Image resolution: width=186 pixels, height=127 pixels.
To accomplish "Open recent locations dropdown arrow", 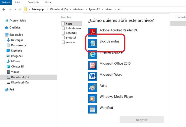I will pos(16,9).
